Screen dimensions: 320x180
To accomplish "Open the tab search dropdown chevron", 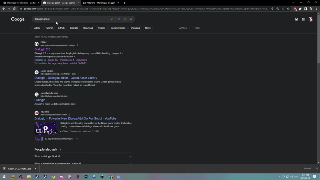I will (x=293, y=3).
